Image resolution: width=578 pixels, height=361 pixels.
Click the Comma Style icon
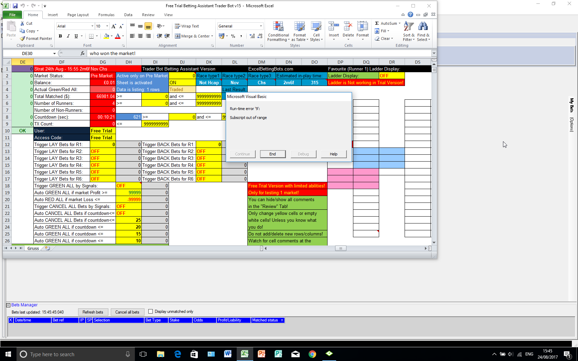coord(241,36)
